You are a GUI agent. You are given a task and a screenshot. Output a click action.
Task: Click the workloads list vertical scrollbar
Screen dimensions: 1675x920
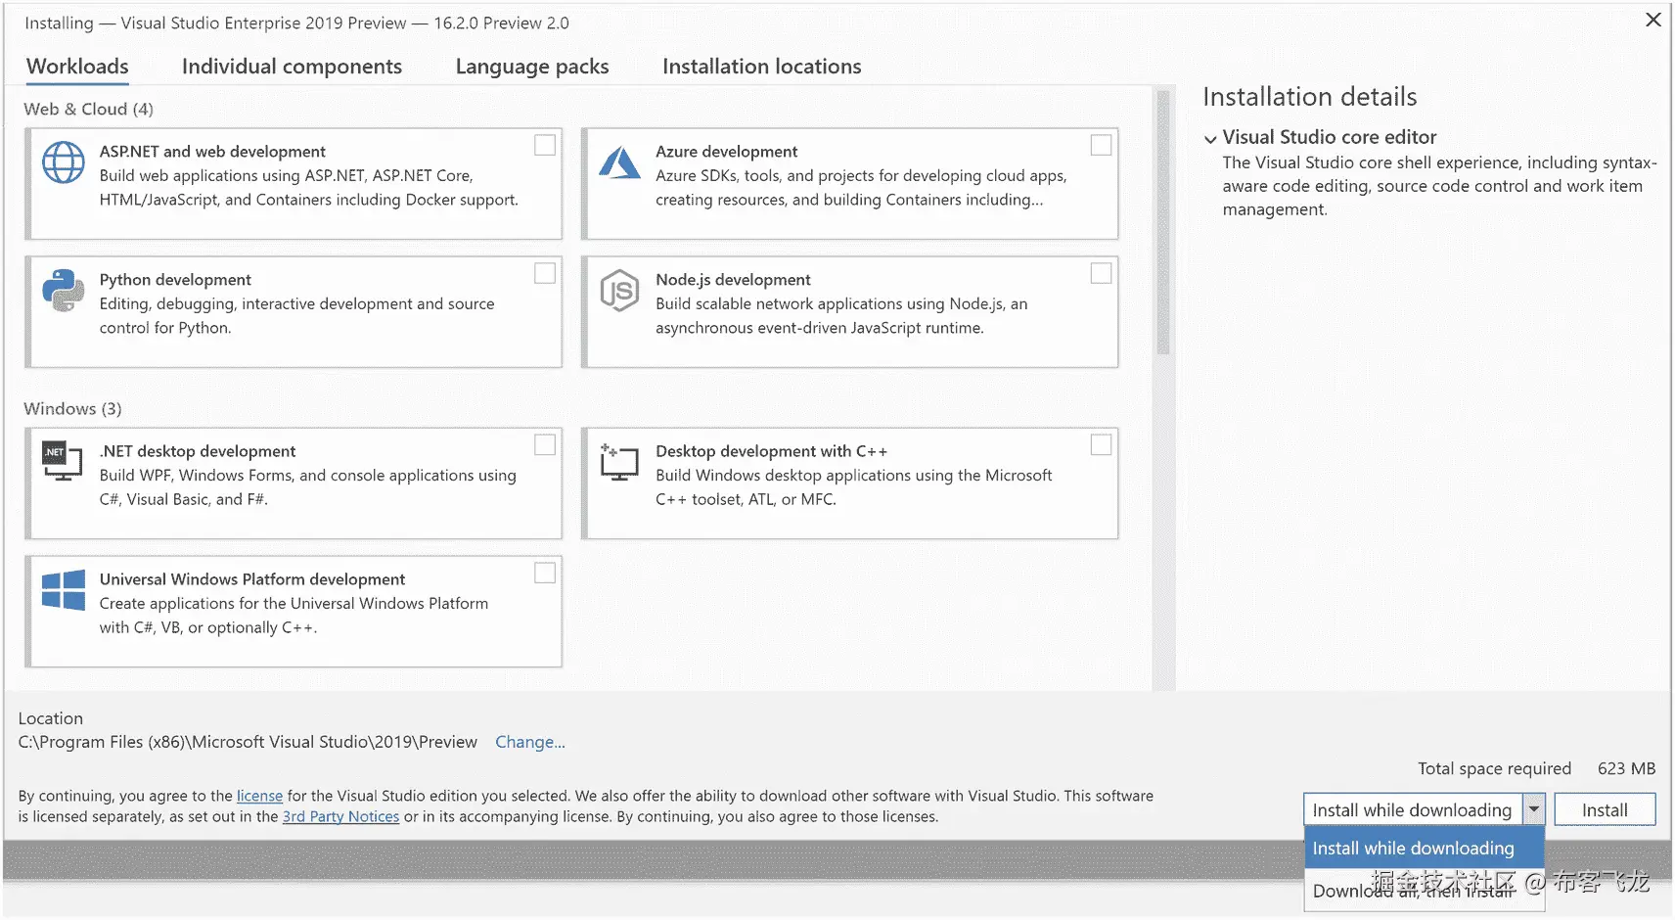click(x=1162, y=225)
